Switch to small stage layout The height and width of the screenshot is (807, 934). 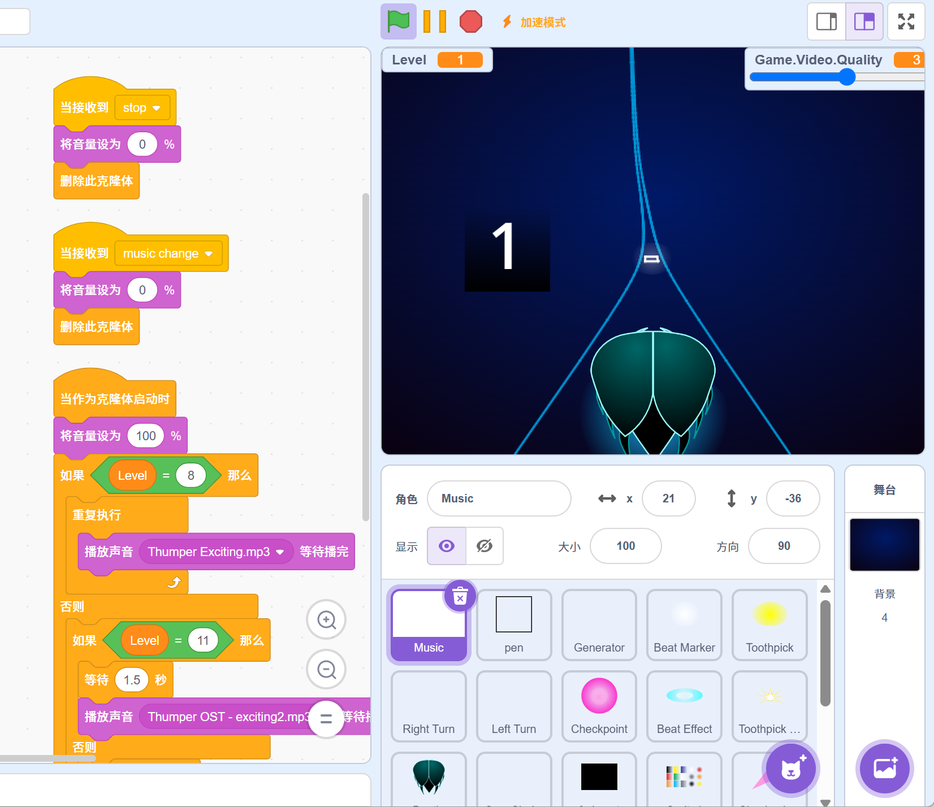[x=827, y=22]
